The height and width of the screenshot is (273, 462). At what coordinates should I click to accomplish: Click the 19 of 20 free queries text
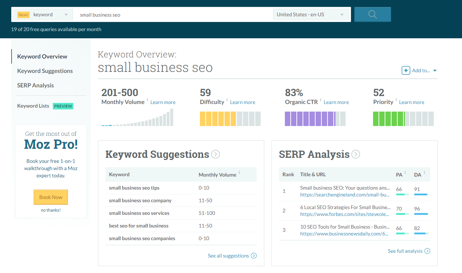point(56,29)
